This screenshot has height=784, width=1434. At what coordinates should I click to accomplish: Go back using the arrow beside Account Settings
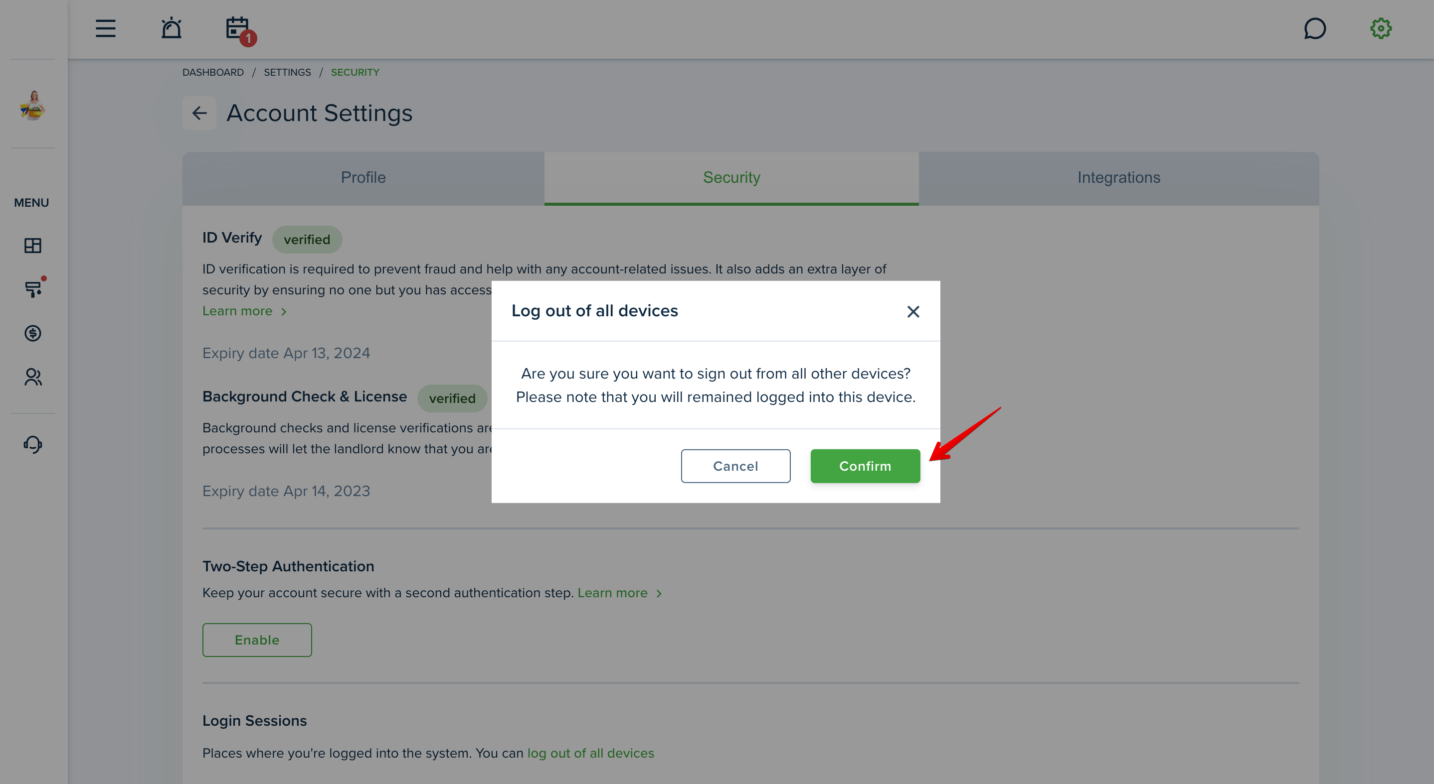[199, 113]
